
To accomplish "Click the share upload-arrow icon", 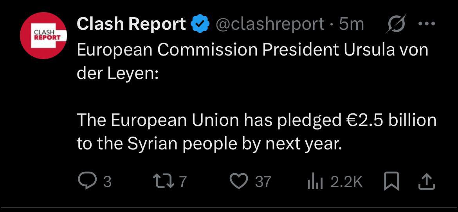I will (x=426, y=181).
